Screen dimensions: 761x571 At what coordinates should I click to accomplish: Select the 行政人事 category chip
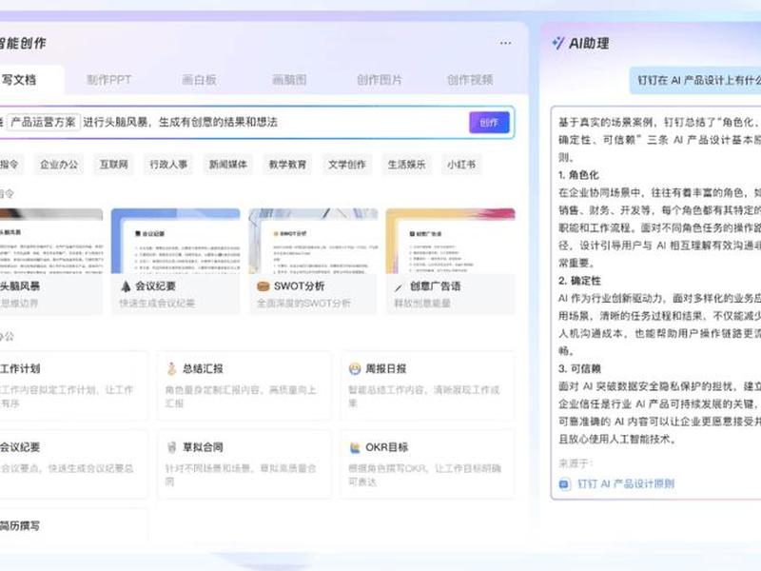point(168,165)
